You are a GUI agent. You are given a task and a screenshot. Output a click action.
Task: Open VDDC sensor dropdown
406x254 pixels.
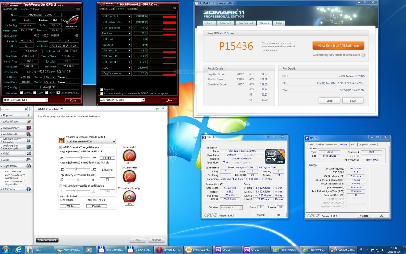pos(130,68)
